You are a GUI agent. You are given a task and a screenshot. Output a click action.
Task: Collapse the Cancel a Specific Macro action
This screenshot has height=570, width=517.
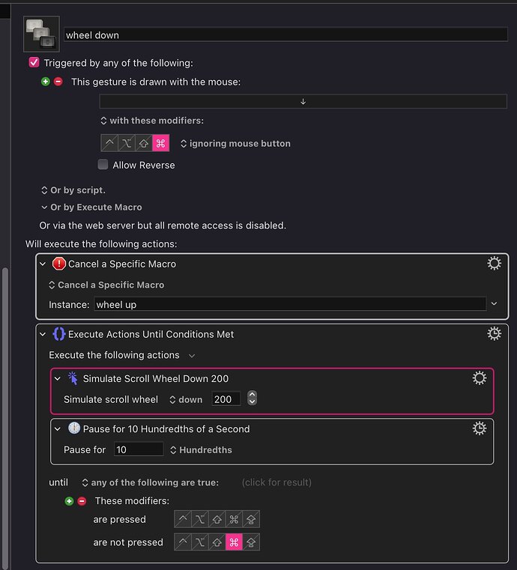pyautogui.click(x=43, y=264)
